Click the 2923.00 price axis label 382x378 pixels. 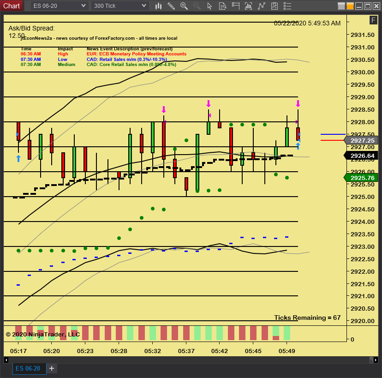pos(363,246)
